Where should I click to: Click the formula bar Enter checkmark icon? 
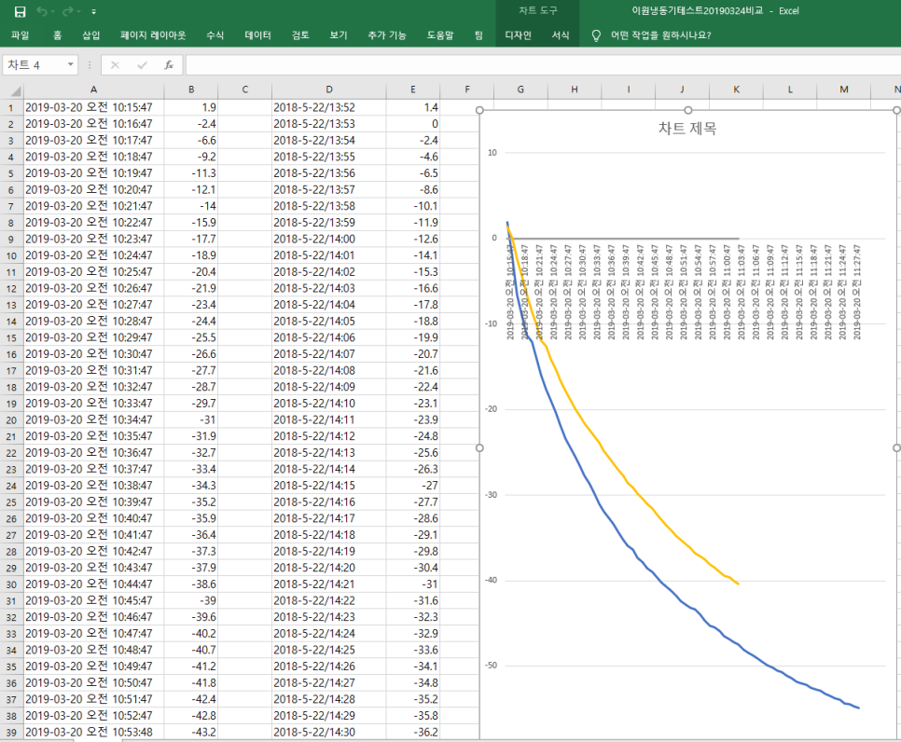pos(142,65)
